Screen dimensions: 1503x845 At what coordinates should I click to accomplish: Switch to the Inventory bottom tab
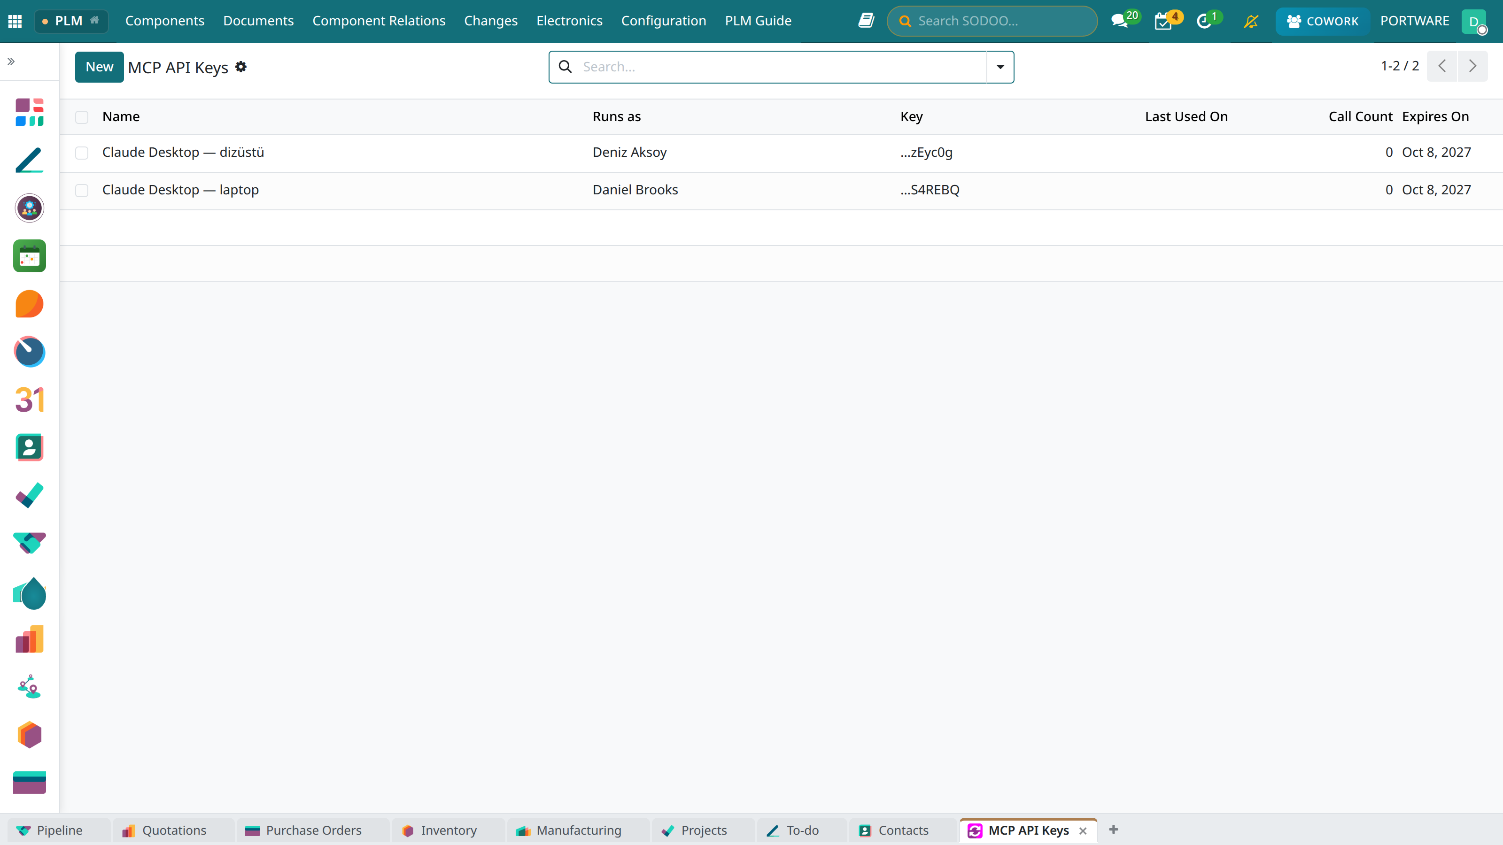(x=448, y=830)
